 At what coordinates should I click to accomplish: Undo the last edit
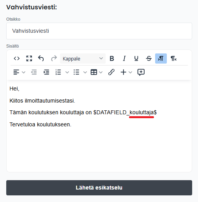(41, 58)
